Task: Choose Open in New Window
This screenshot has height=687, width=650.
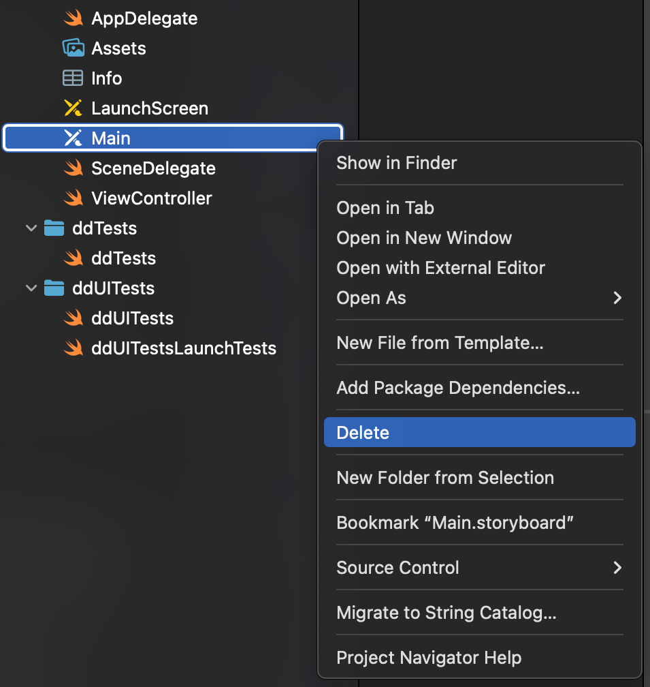Action: point(424,238)
